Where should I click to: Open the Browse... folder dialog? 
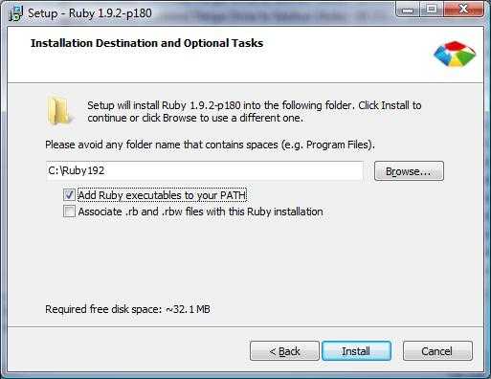pos(409,171)
